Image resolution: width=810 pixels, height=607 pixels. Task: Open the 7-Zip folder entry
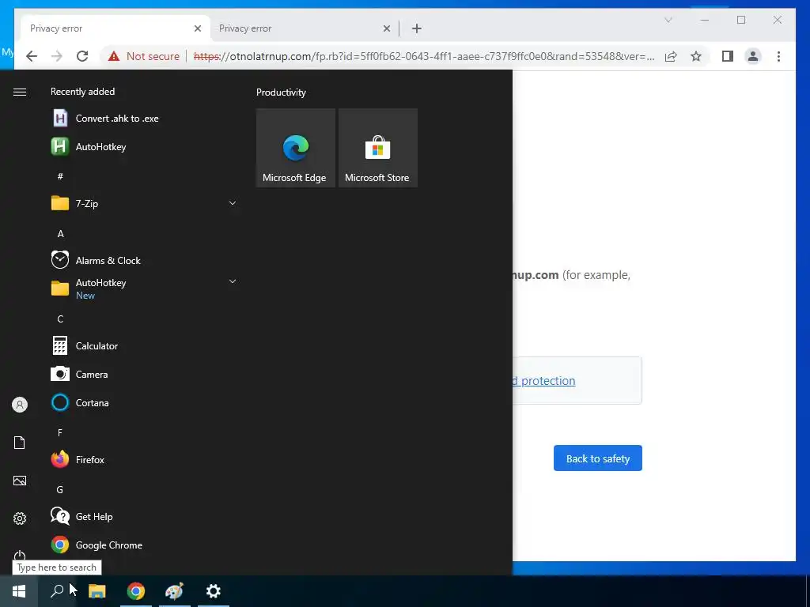[144, 203]
